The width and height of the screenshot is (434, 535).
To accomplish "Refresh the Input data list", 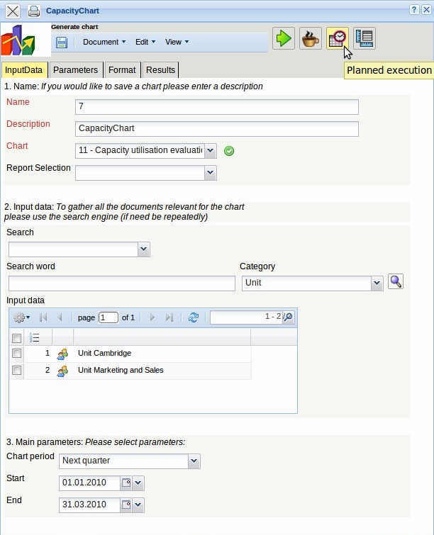I will click(x=193, y=317).
